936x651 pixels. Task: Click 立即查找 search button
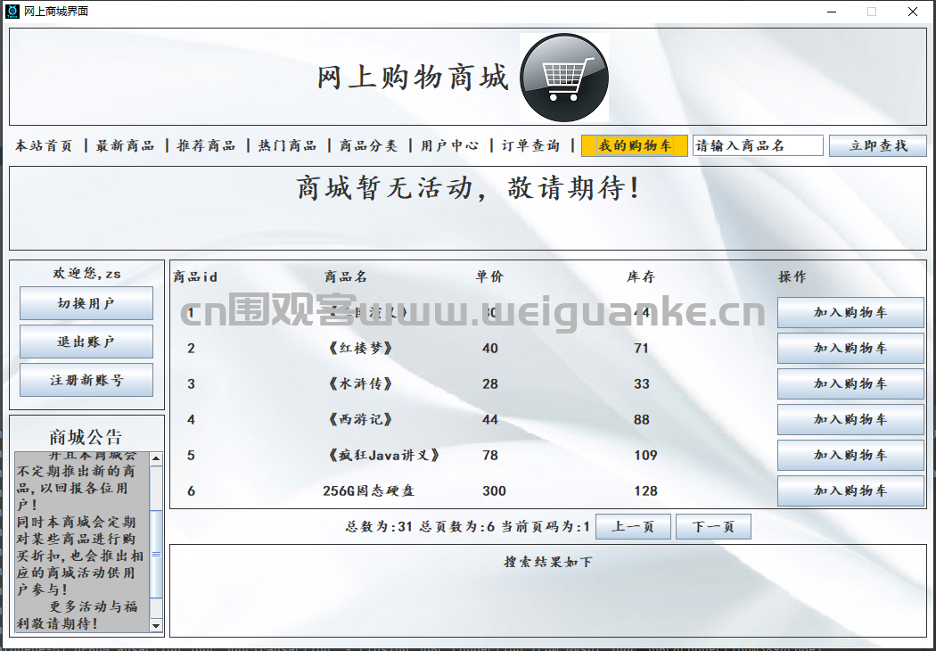click(878, 145)
